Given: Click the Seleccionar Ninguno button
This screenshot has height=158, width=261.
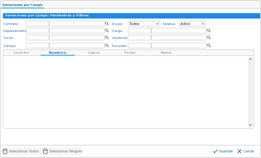Looking at the screenshot, I should 63,151.
